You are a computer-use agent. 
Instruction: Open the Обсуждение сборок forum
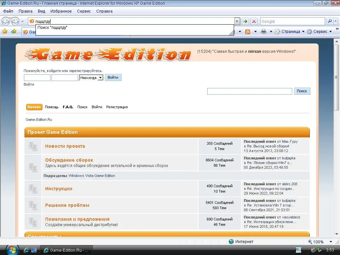(69, 160)
